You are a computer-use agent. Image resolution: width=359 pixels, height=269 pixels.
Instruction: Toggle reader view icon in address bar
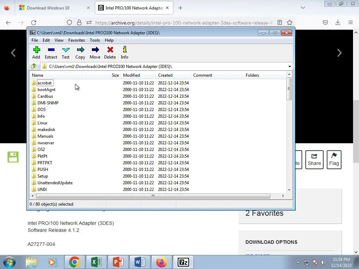279,22
